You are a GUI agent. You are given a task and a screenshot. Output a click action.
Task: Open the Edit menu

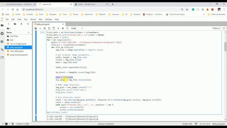13,19
